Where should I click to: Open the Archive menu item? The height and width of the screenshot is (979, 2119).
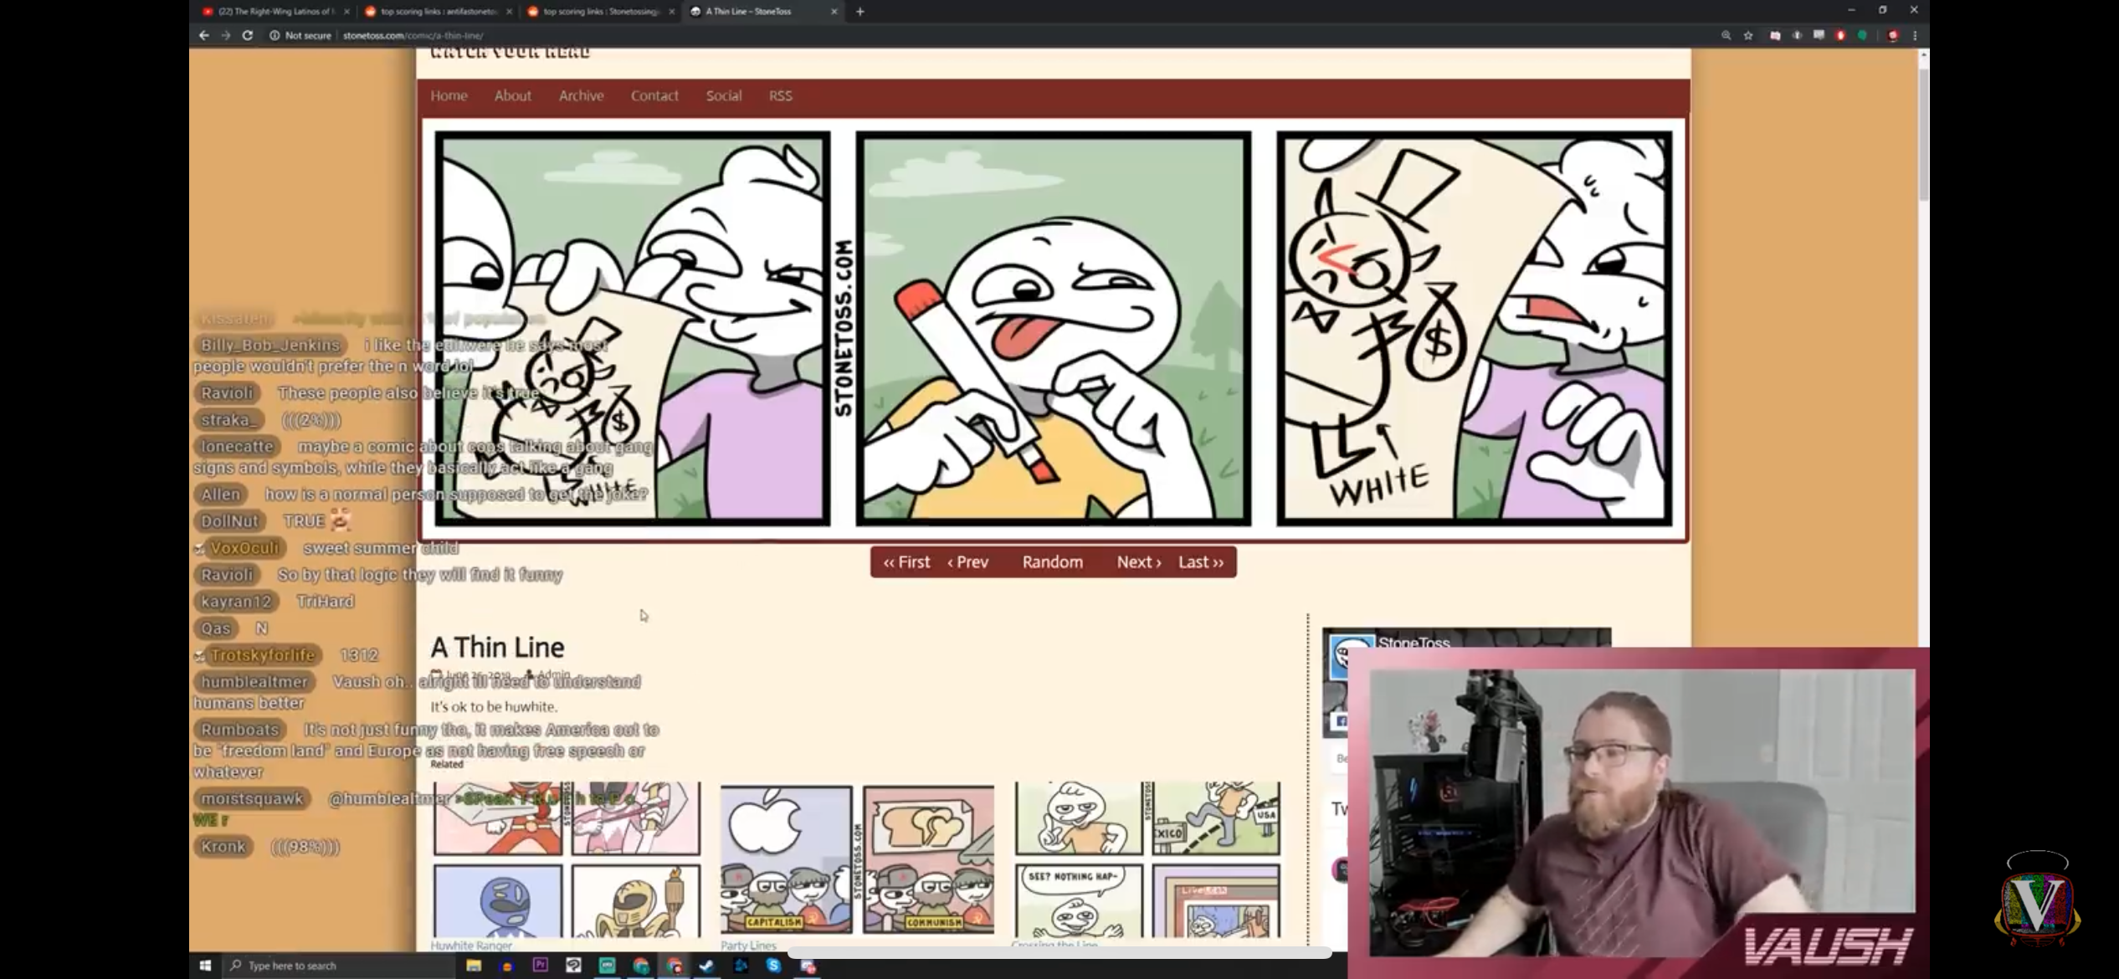click(x=581, y=95)
